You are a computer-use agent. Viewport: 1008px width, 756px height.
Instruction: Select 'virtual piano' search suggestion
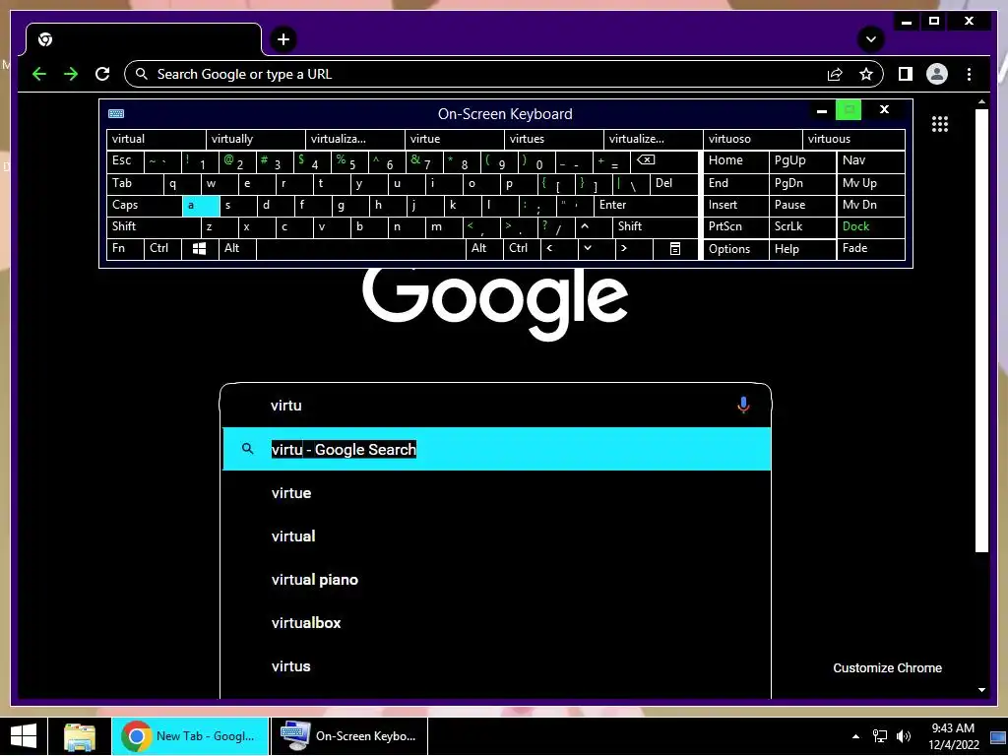[496, 580]
